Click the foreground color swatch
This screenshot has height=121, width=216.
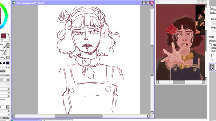[x=3, y=36]
